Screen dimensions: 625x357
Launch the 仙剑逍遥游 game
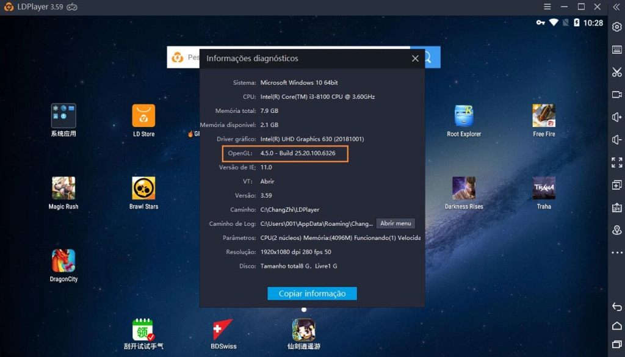[304, 334]
